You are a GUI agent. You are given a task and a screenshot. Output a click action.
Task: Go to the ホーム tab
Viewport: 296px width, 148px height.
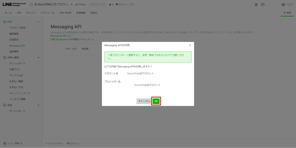[x=8, y=13]
